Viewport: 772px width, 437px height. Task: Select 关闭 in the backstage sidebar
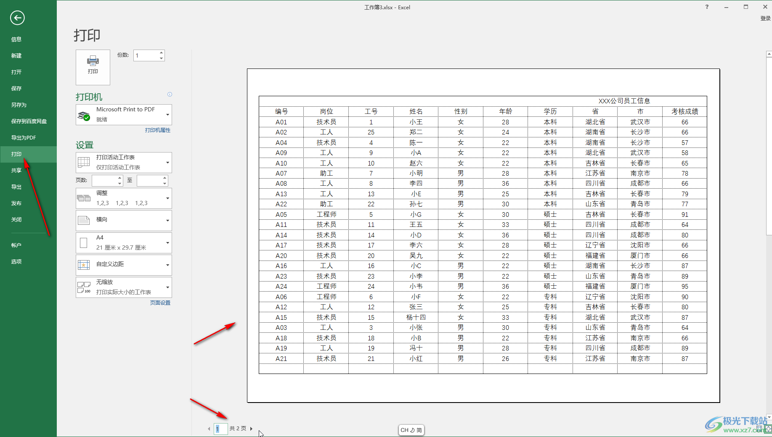click(28, 220)
